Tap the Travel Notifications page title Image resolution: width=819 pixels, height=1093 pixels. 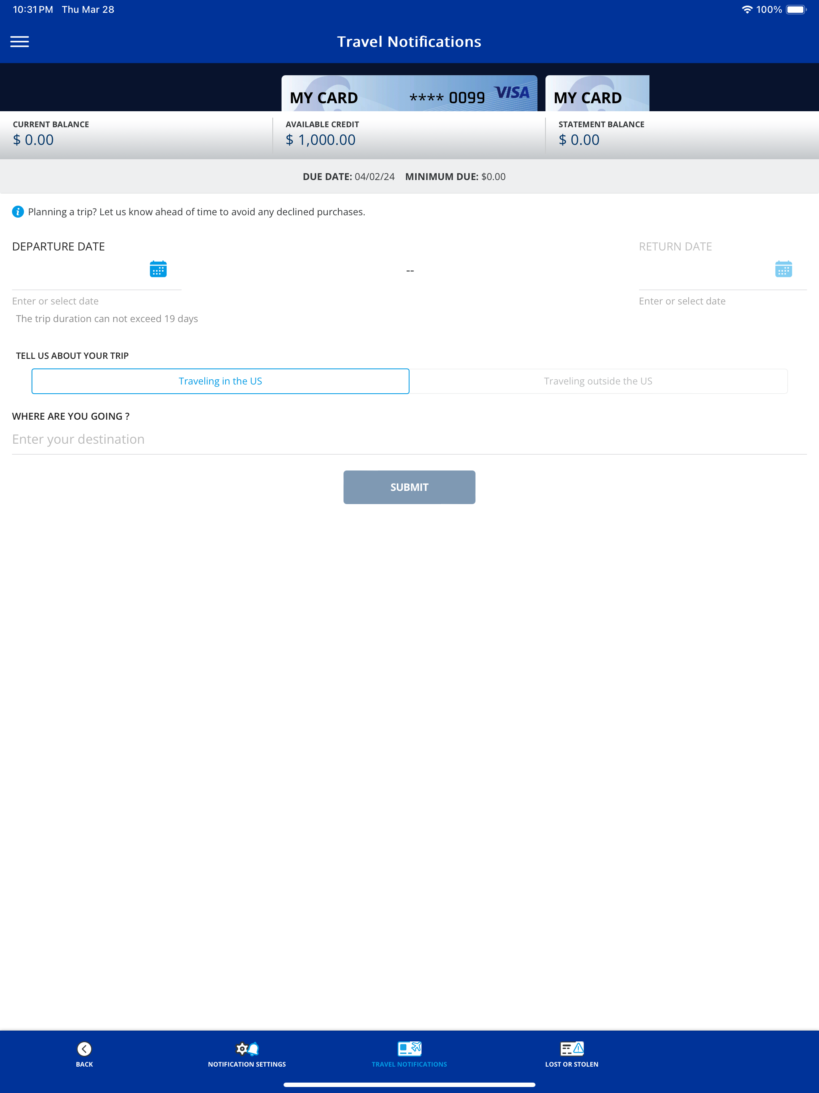(409, 42)
